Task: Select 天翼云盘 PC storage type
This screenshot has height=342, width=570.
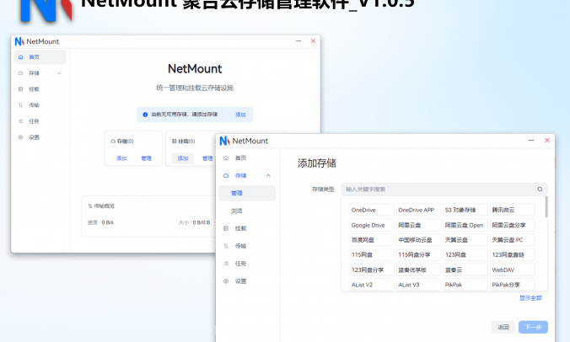Action: point(512,240)
